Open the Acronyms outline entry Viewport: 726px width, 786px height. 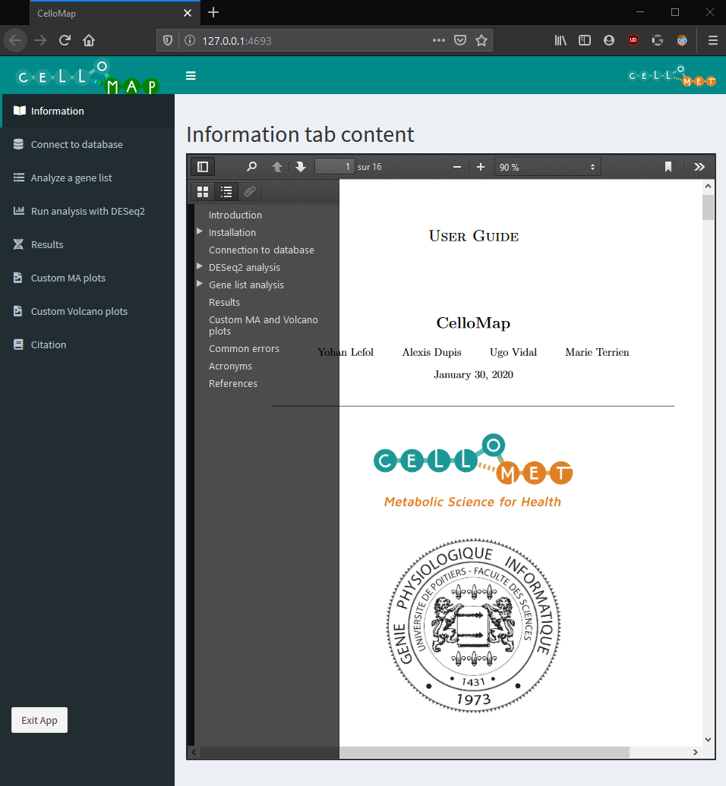(x=230, y=366)
